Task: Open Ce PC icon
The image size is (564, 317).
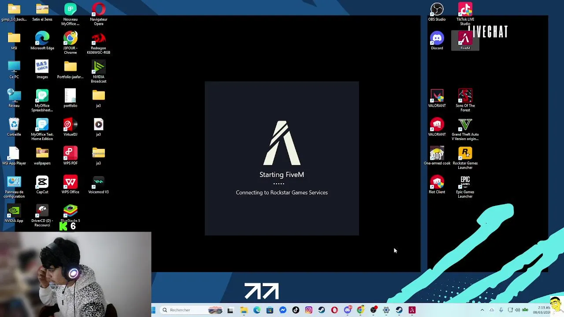Action: coord(14,70)
